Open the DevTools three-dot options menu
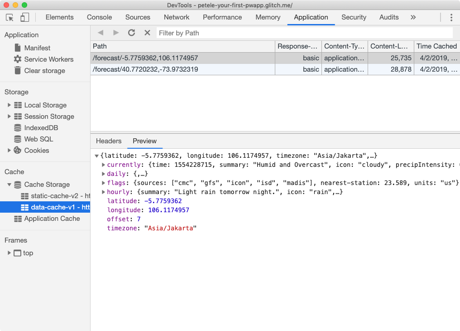The width and height of the screenshot is (460, 331). coord(451,17)
